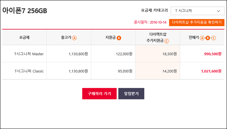Click the circled A icon in 판매가 header
Image resolution: width=227 pixels, height=129 pixels.
pos(202,38)
